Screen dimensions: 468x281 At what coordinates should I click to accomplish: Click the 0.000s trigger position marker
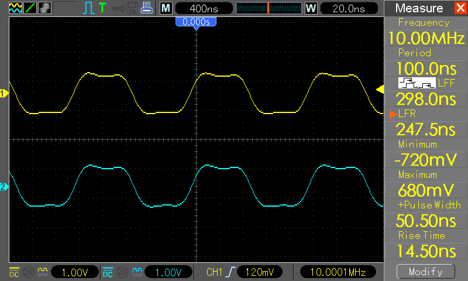pos(196,23)
